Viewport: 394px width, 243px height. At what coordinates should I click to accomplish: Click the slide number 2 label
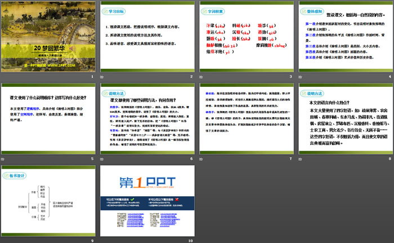point(191,77)
